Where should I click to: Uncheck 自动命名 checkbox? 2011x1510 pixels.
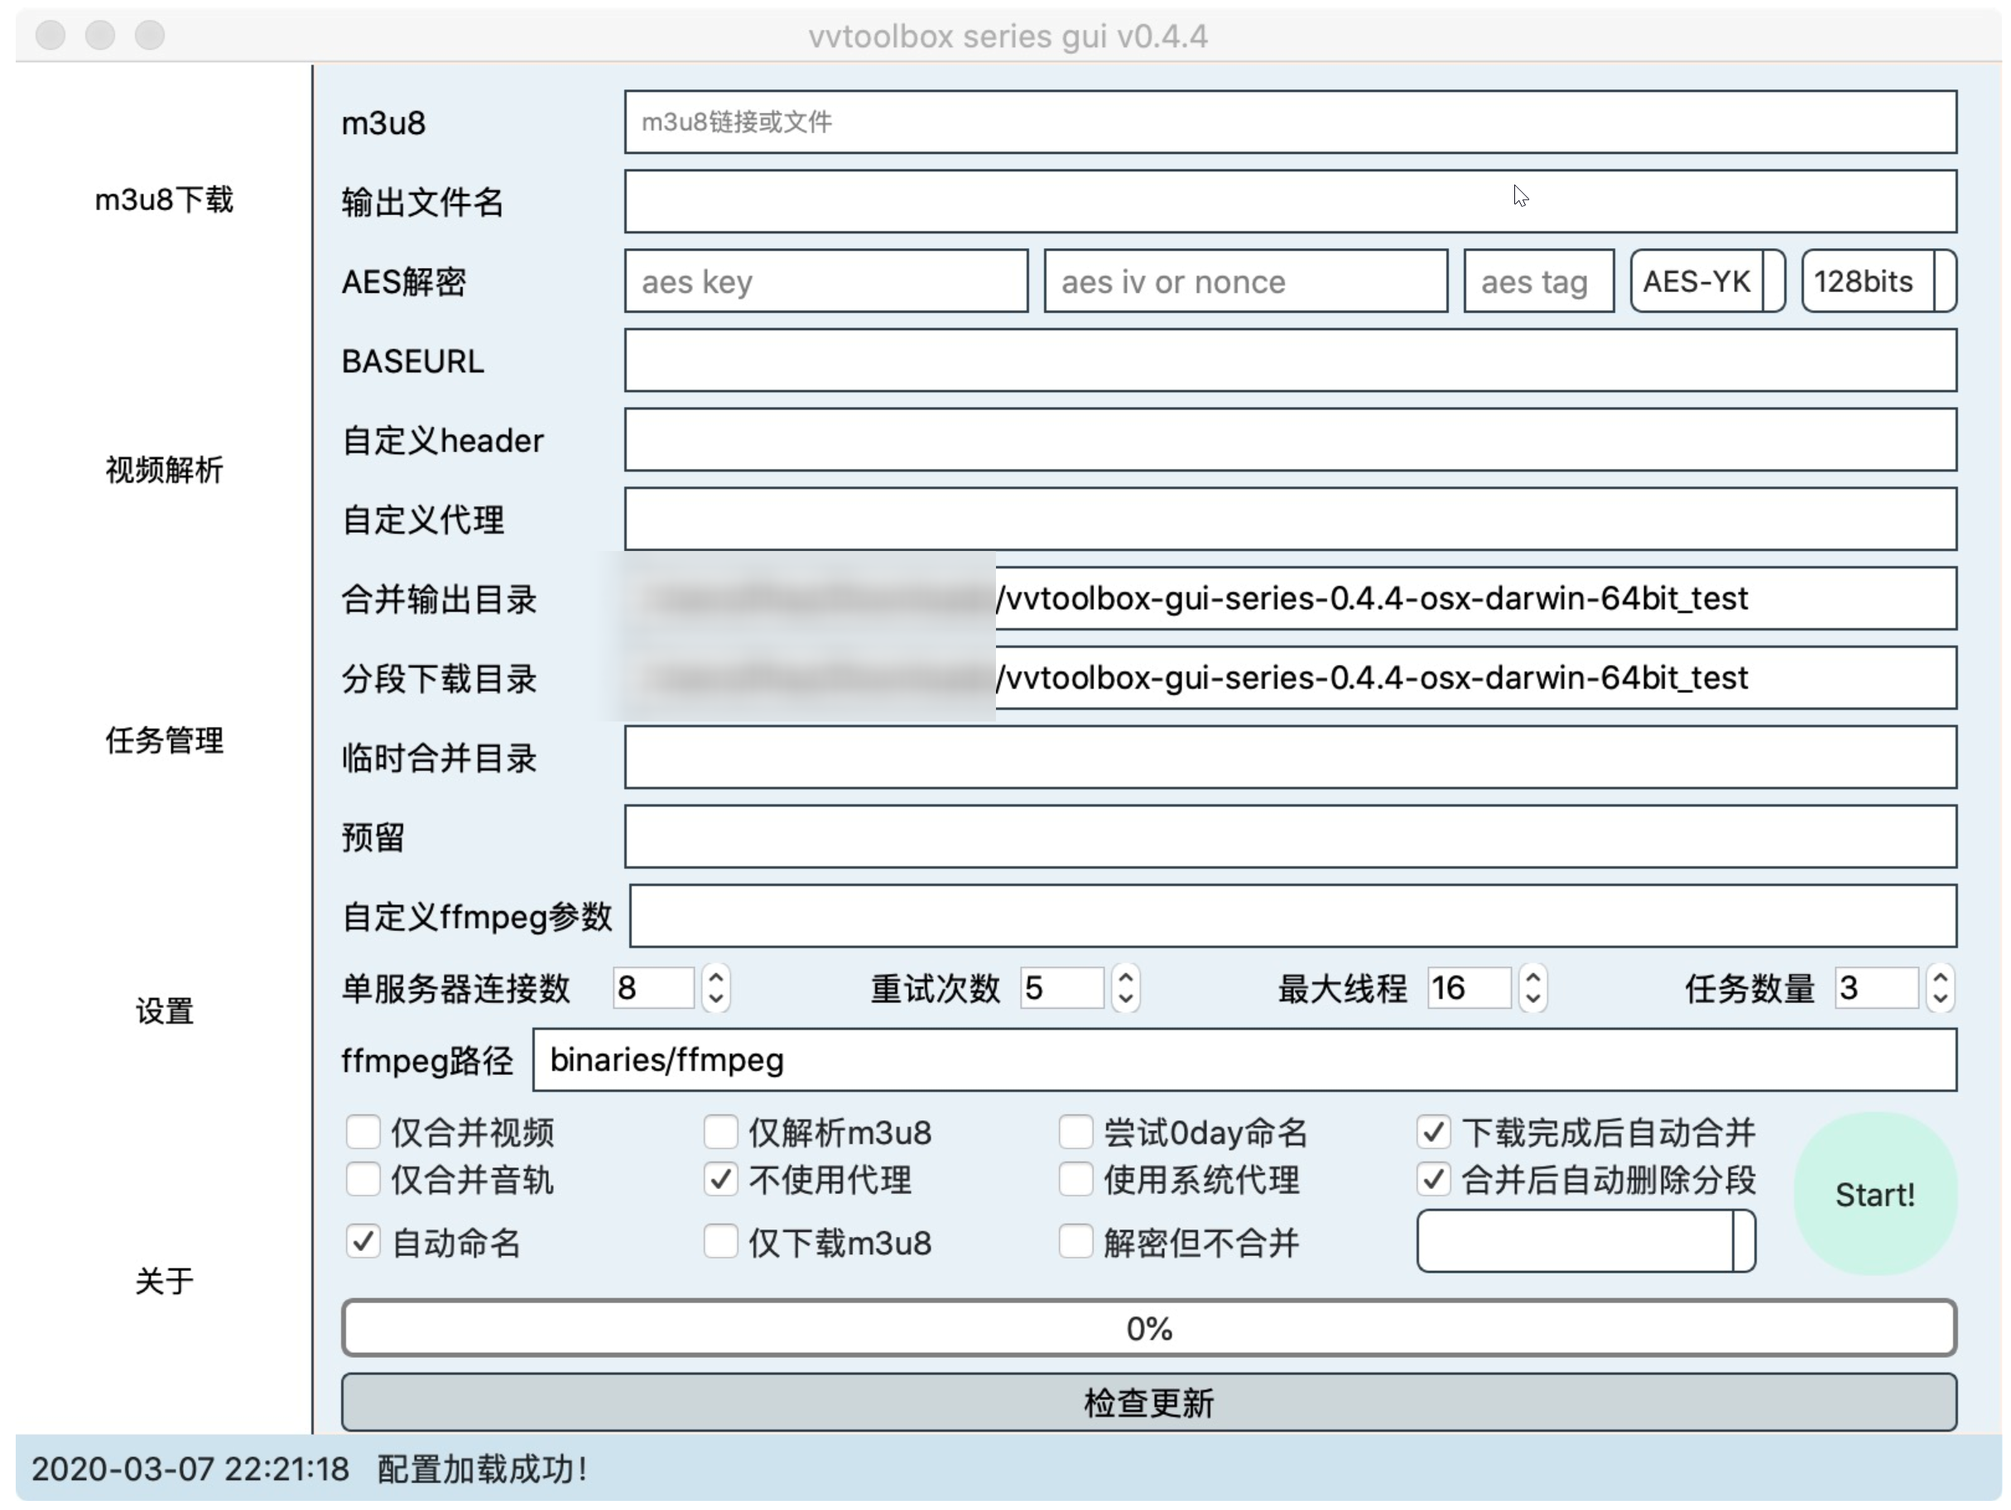click(363, 1241)
